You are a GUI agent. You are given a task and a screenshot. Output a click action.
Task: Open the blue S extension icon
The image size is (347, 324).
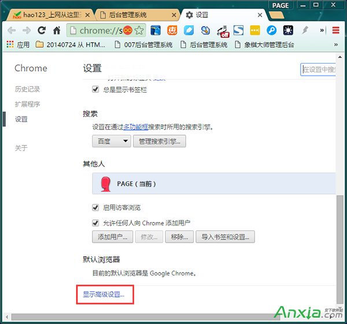pos(238,30)
